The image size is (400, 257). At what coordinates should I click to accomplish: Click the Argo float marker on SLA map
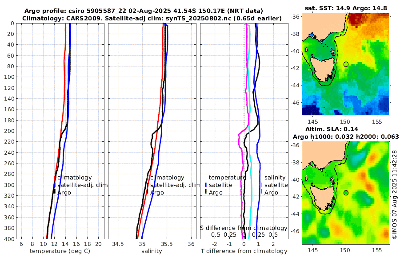click(x=346, y=193)
